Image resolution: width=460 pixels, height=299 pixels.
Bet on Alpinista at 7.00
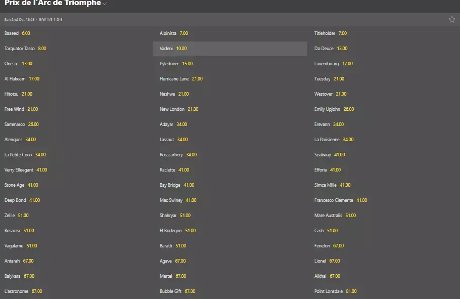tap(183, 33)
